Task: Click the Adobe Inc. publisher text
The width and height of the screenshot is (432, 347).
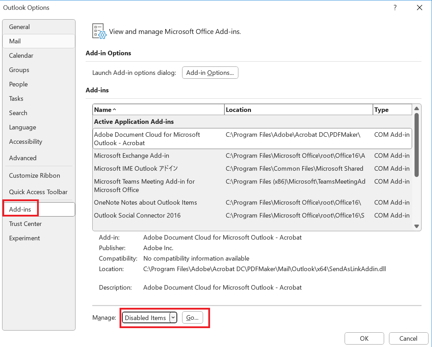Action: click(158, 248)
